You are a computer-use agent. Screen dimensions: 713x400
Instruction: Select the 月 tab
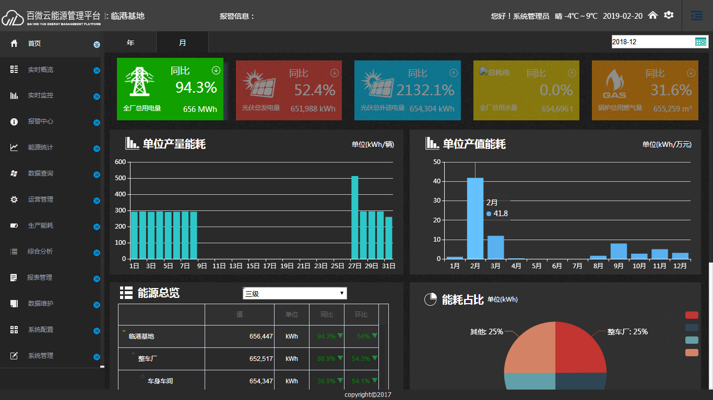182,43
